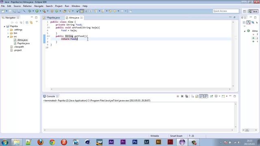Click Remove Launch X icon in Console
Image resolution: width=260 pixels, height=146 pixels.
182,96
